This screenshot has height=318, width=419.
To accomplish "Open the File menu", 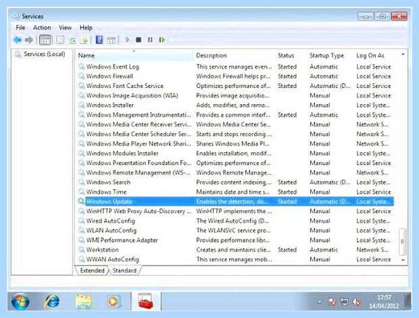I will (x=20, y=27).
